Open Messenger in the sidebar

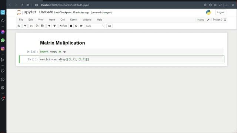click(3, 32)
